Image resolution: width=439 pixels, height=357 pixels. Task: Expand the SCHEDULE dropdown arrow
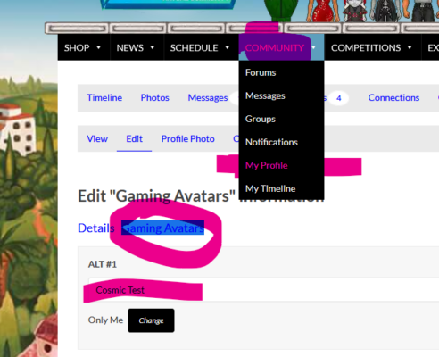pos(228,47)
